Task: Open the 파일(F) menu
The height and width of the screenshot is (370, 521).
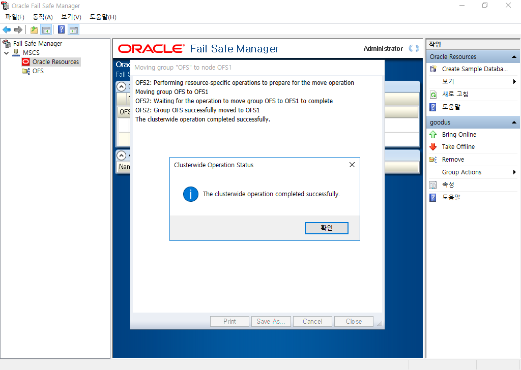Action: pyautogui.click(x=15, y=17)
